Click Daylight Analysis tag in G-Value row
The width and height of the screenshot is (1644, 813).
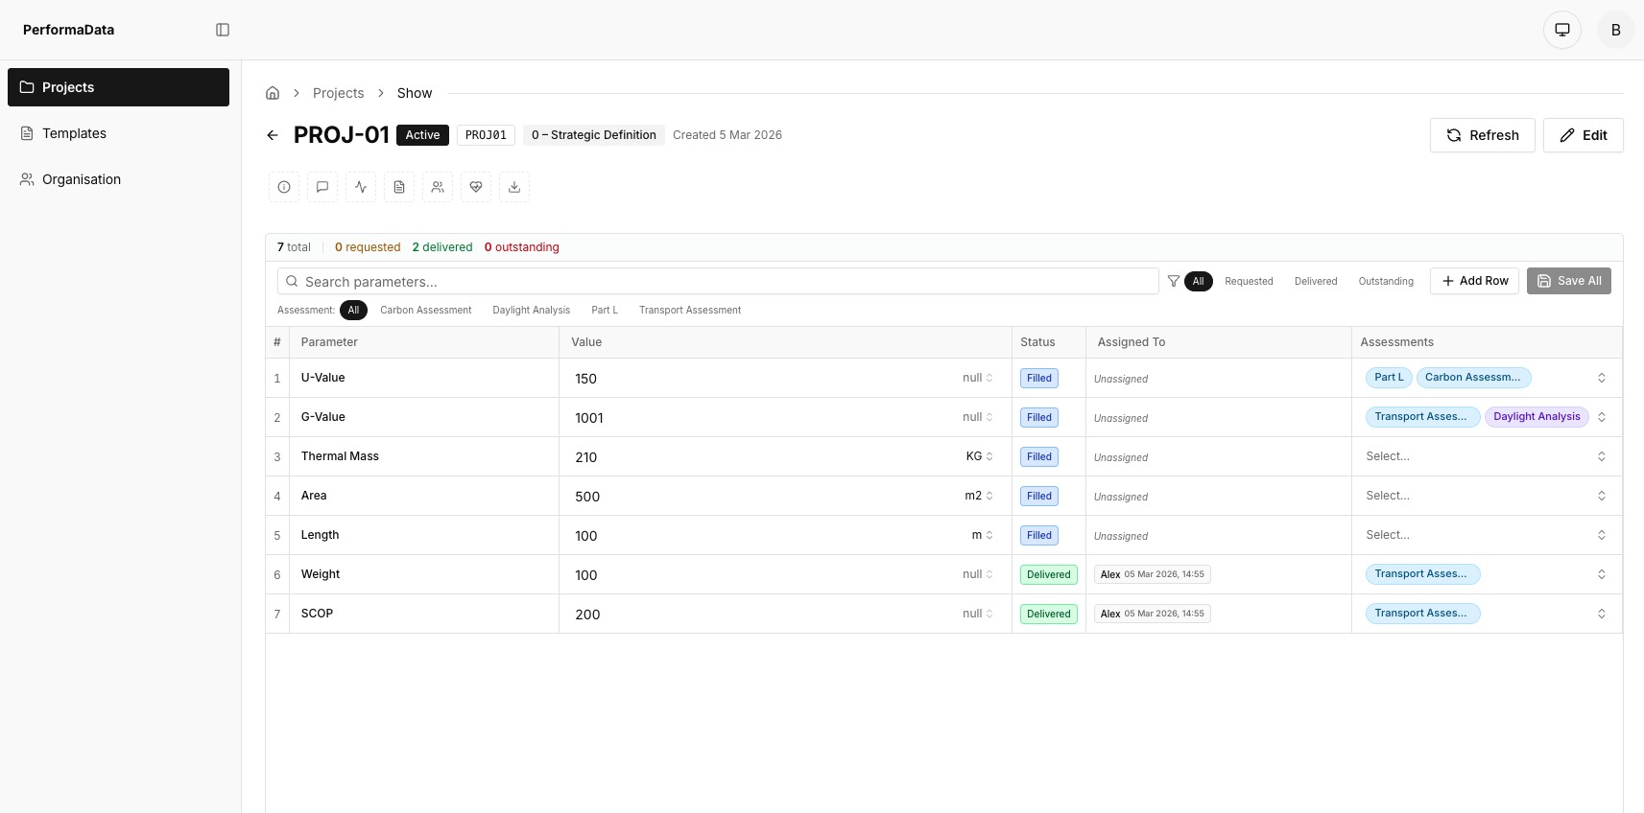1537,417
